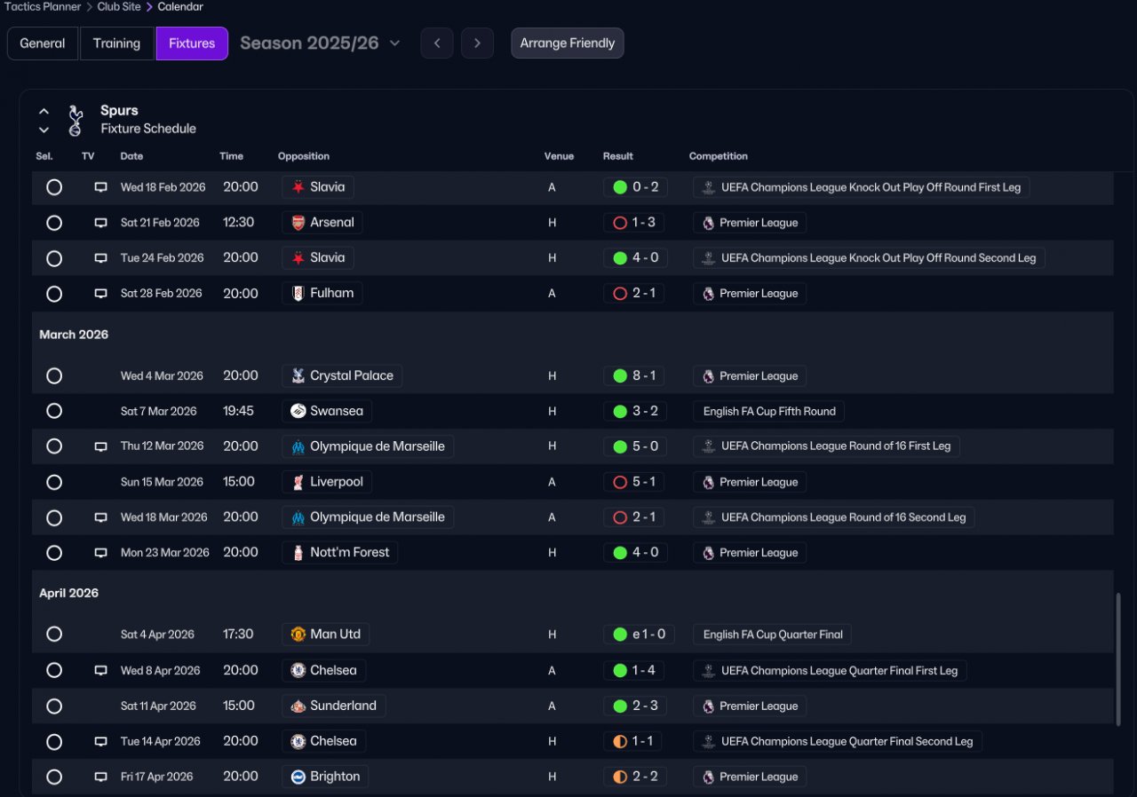Viewport: 1137px width, 797px height.
Task: Click the Marseille badge on 18 Mar row
Action: tap(298, 517)
